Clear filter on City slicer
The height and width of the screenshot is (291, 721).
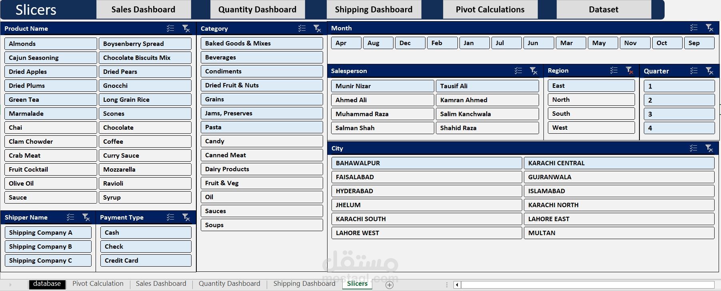click(709, 148)
